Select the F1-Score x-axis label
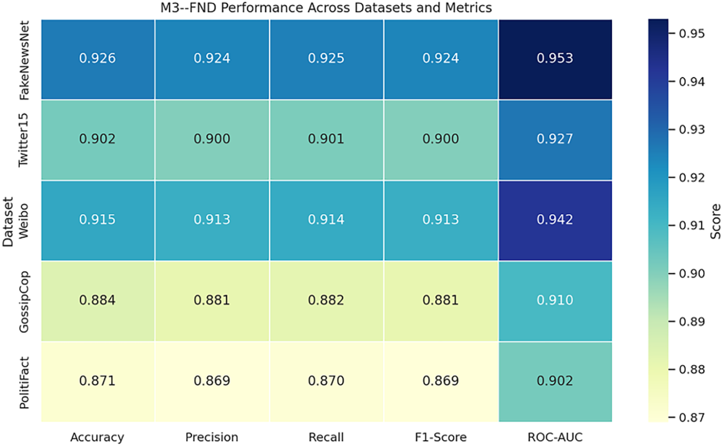This screenshot has width=723, height=446. pyautogui.click(x=440, y=437)
